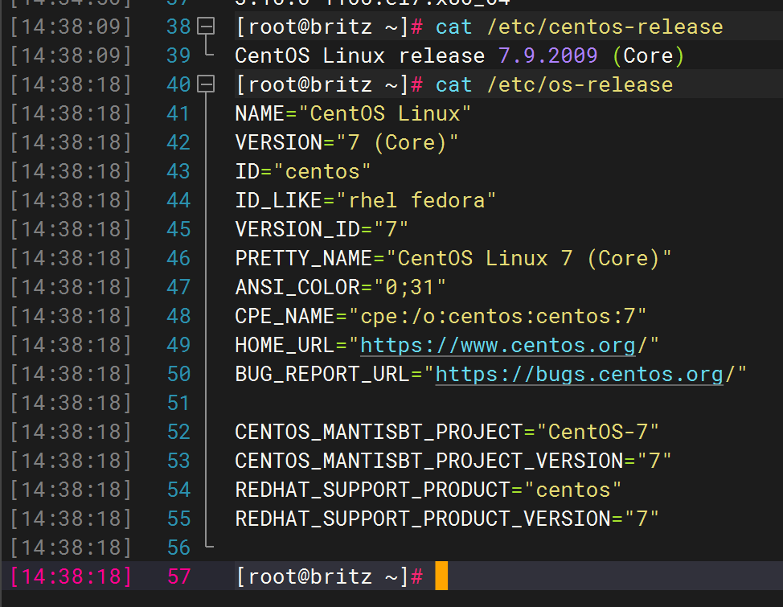This screenshot has width=783, height=607.
Task: Click the CENTOS_MANTISBT_PROJECT_VERSION line
Action: click(x=453, y=461)
